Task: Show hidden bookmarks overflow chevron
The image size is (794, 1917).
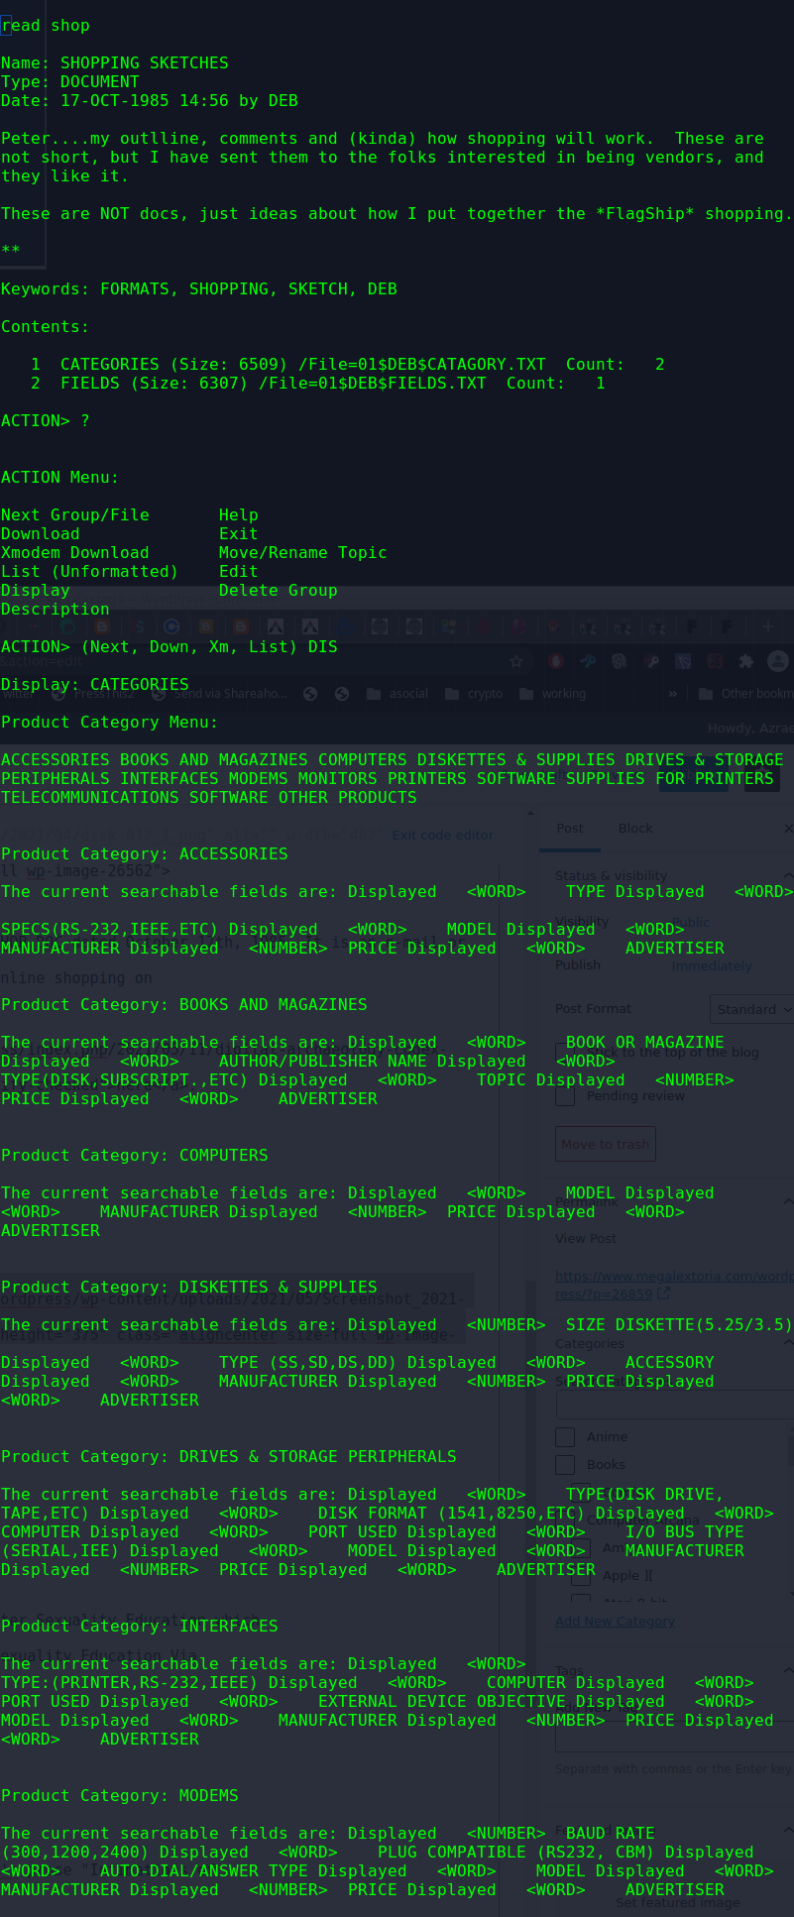Action: [673, 694]
